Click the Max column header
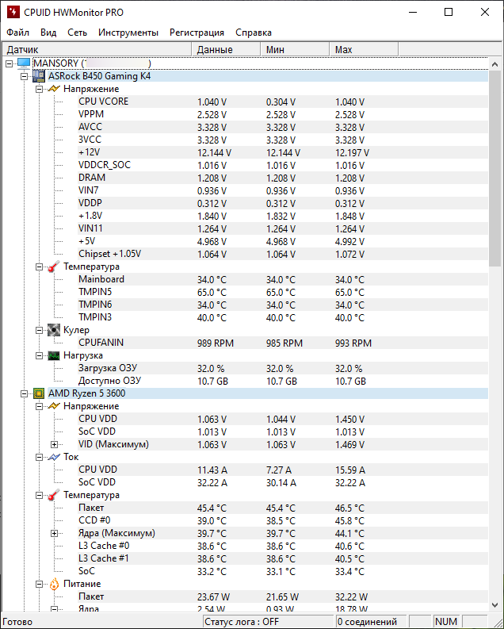 (x=364, y=49)
